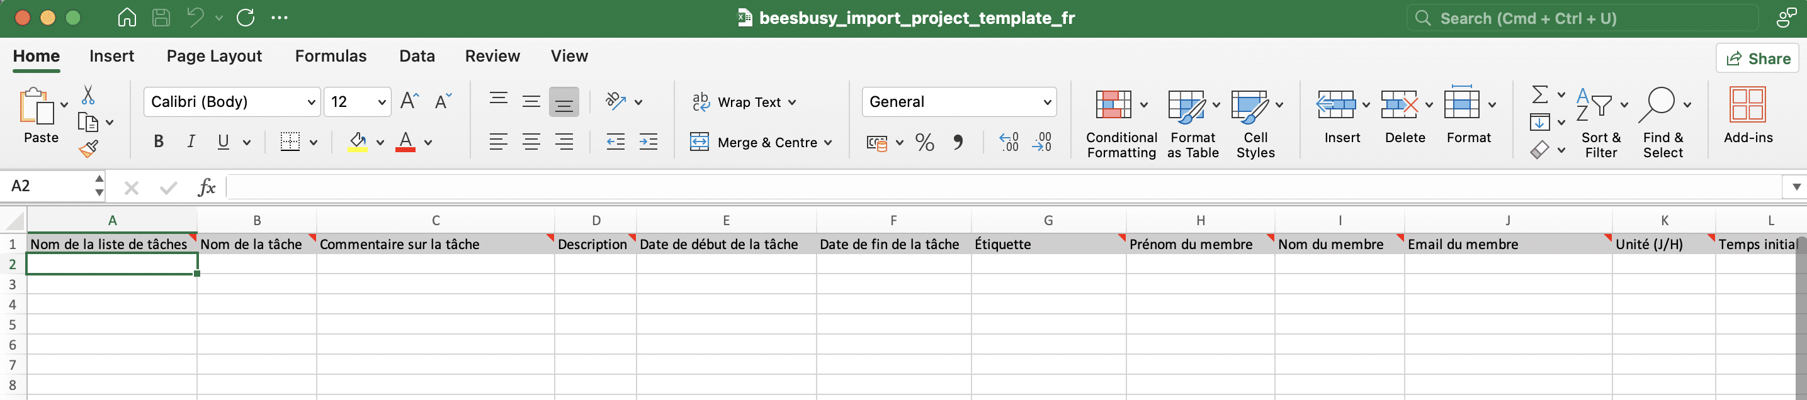The image size is (1807, 400).
Task: Apply Percent Style format
Action: [924, 143]
